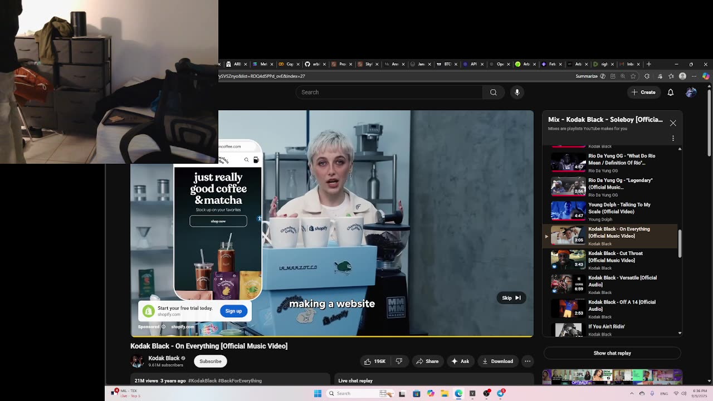Screen dimensions: 713x401
Task: Click the Ask button
Action: [460, 361]
